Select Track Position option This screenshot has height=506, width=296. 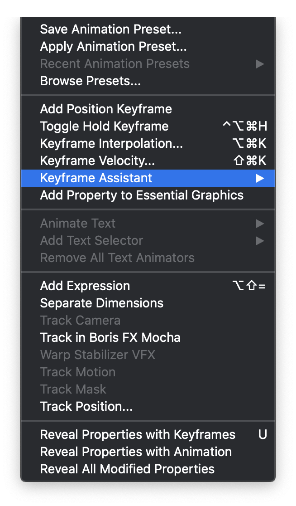tap(86, 407)
